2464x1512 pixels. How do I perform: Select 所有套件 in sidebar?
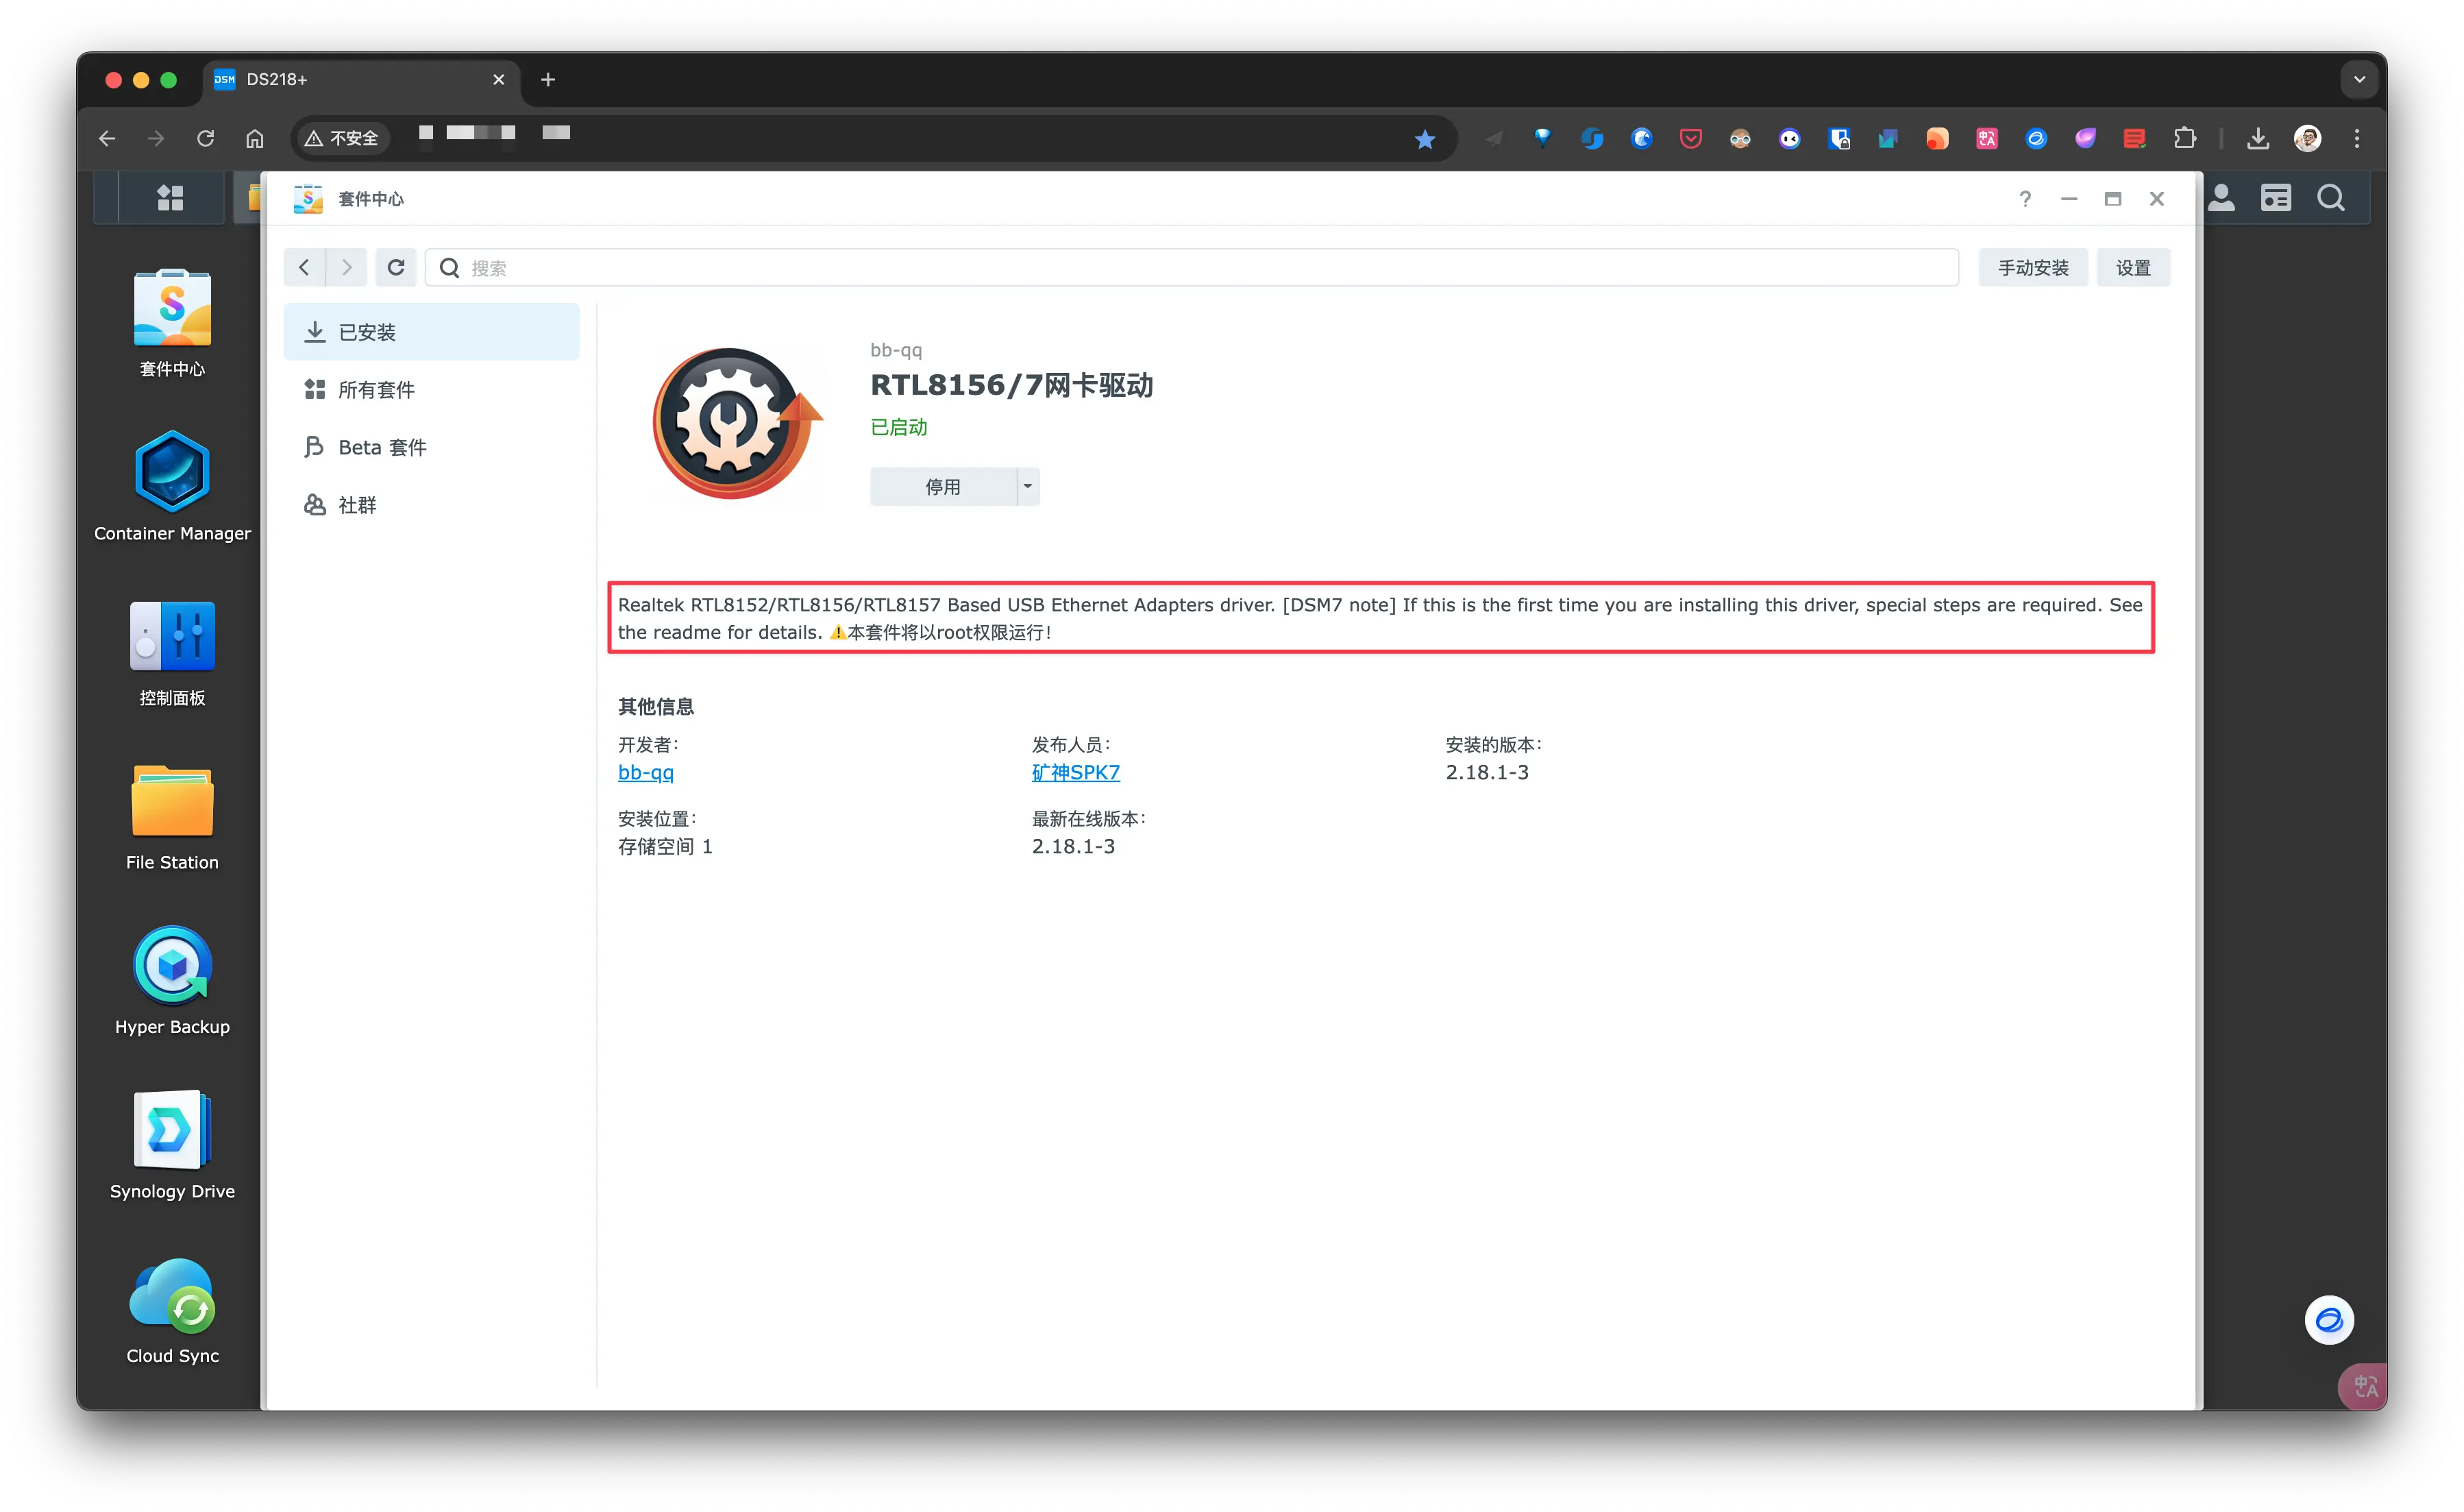[x=376, y=390]
